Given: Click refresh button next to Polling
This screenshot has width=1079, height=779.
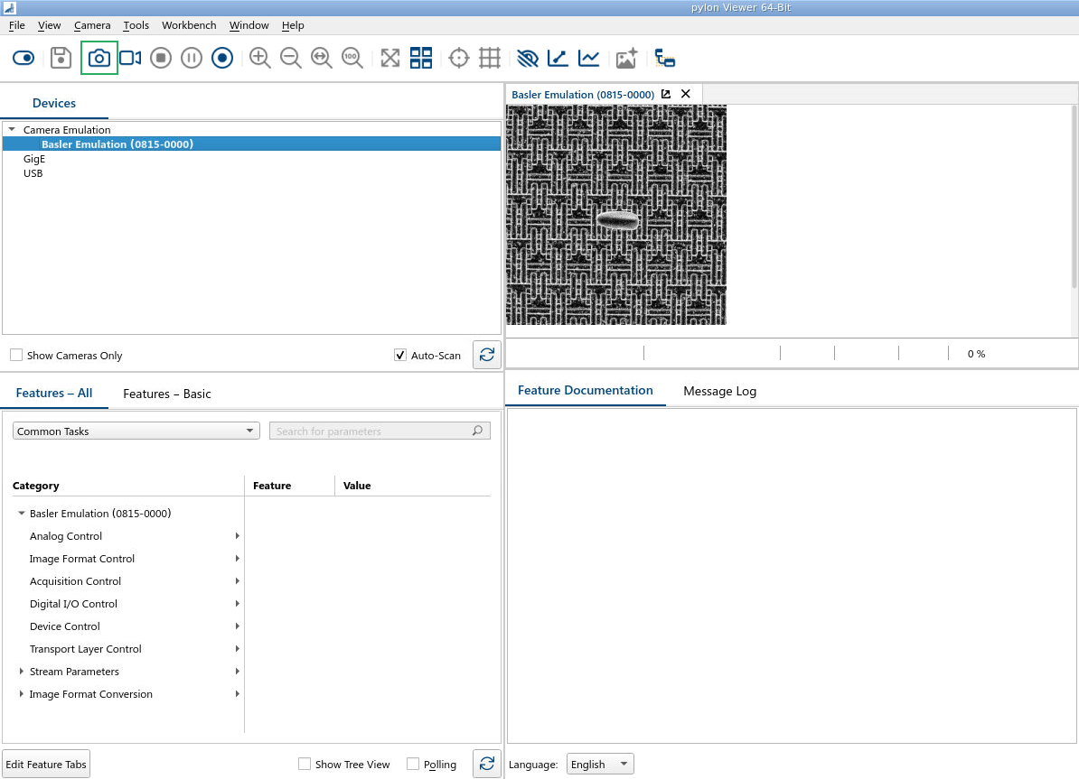Looking at the screenshot, I should [486, 764].
